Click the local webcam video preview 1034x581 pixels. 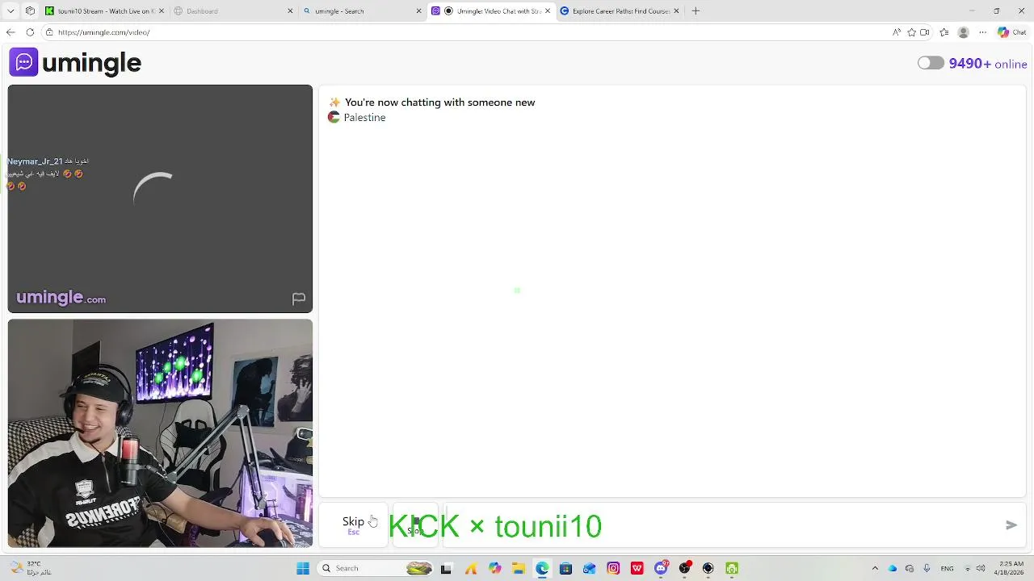(160, 433)
